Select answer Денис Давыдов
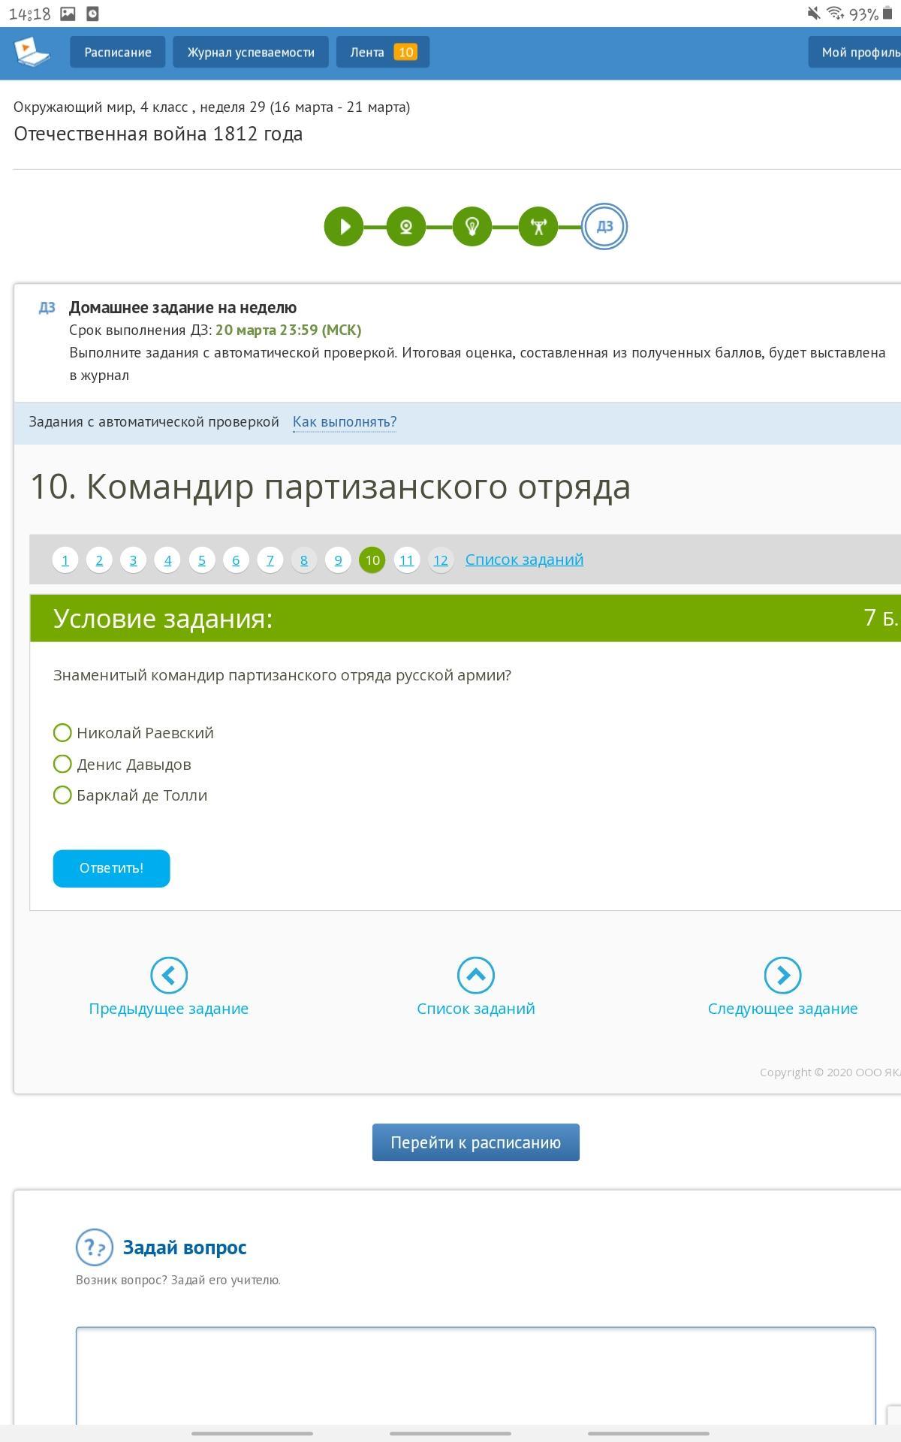The height and width of the screenshot is (1442, 901). pos(63,764)
